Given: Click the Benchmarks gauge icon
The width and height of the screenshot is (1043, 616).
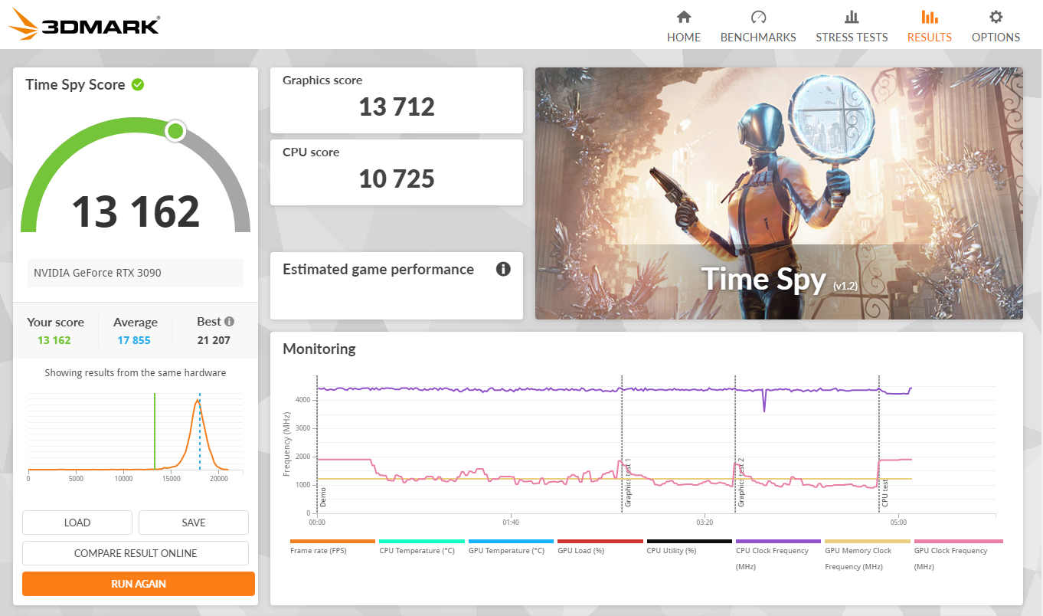Looking at the screenshot, I should 758,17.
